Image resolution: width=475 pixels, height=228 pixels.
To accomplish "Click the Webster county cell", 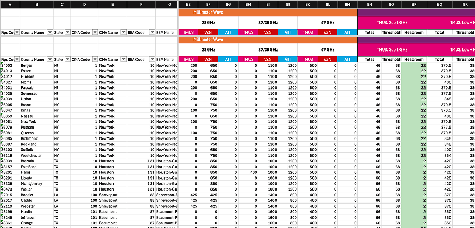I will coord(36,206).
